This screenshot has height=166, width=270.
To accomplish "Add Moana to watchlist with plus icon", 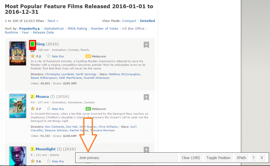I will click(x=146, y=97).
